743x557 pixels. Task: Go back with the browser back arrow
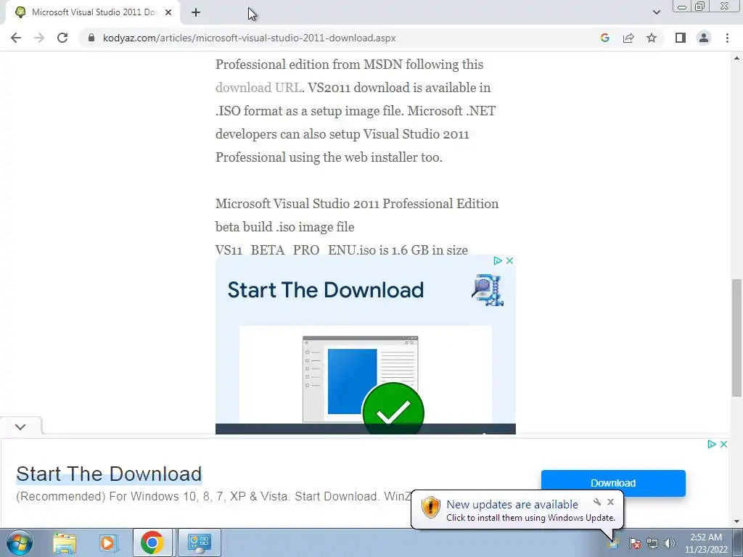pos(16,38)
